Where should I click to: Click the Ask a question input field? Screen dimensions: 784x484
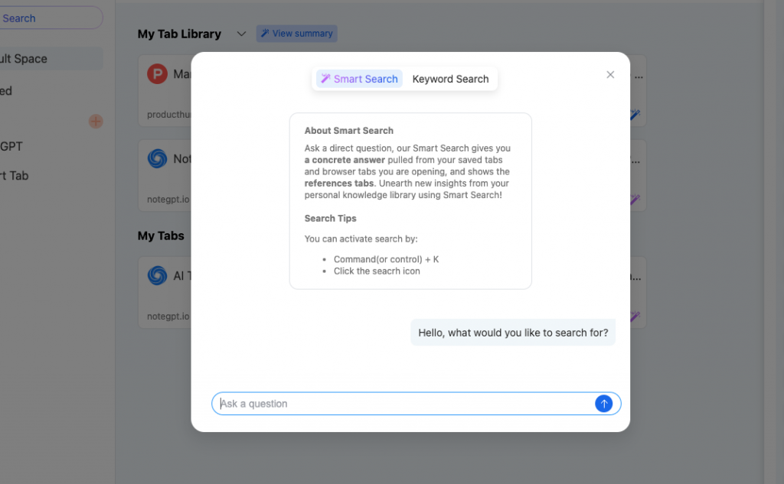tap(383, 404)
